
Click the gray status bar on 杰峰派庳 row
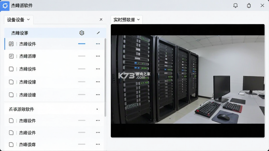[x=82, y=56]
